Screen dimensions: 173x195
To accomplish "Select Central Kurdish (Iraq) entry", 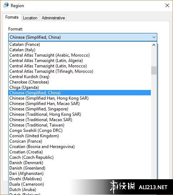I will click(80, 77).
